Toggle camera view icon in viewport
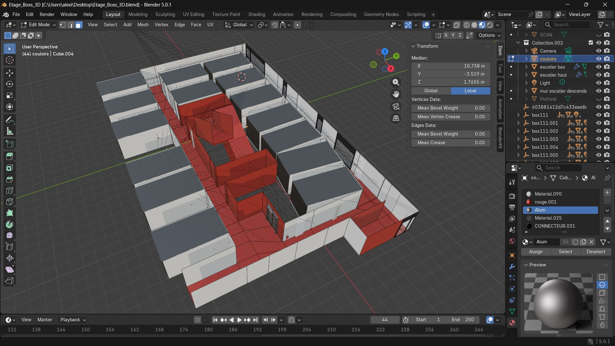 click(396, 106)
